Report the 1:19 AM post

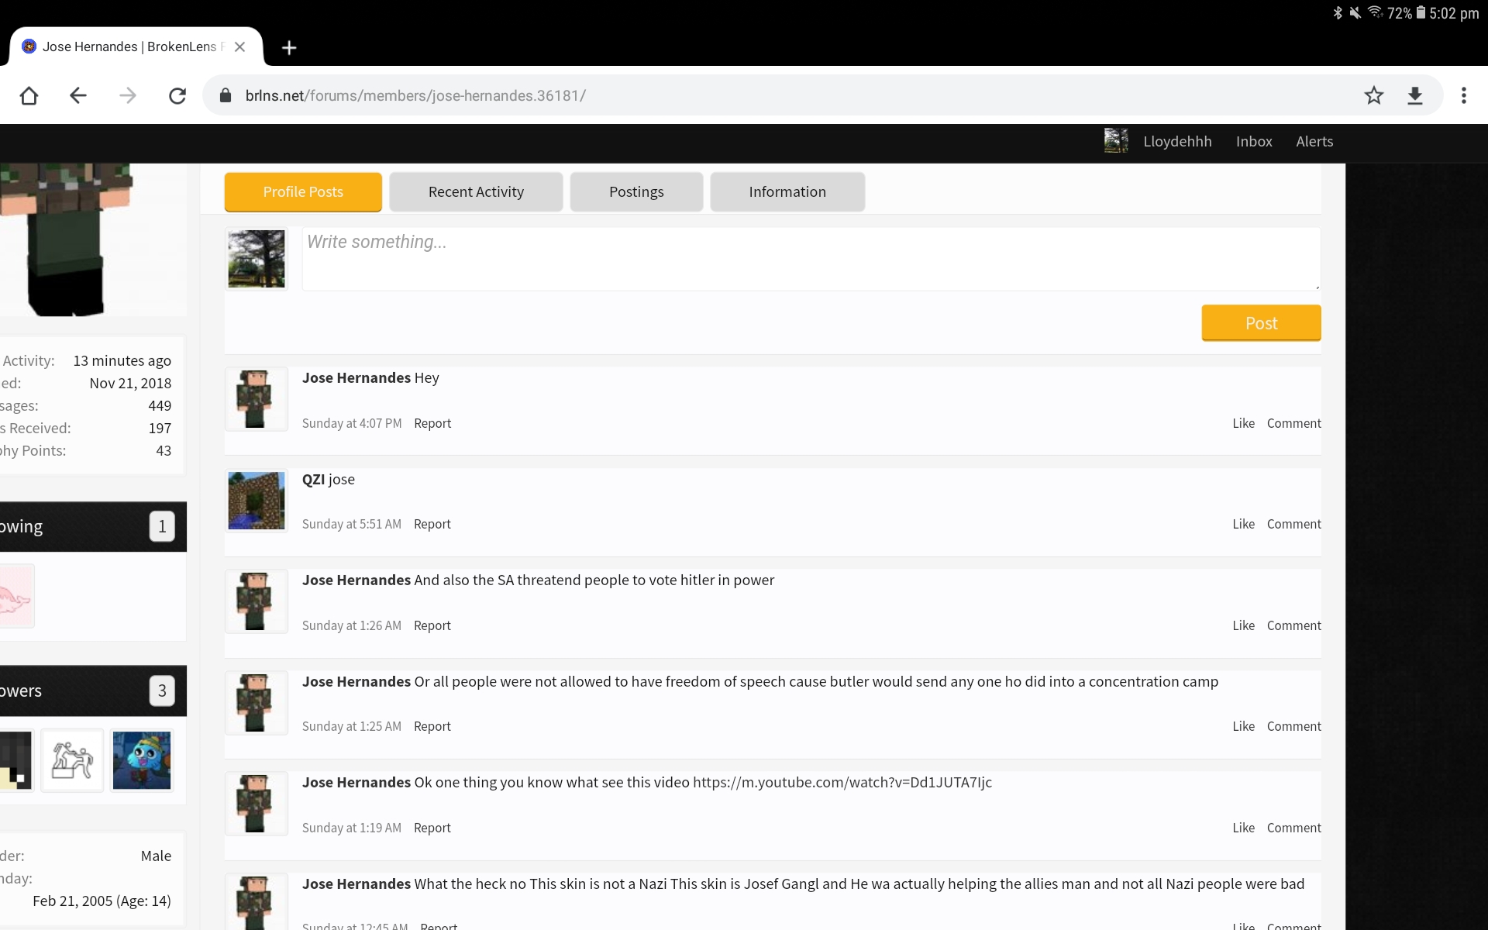tap(432, 828)
